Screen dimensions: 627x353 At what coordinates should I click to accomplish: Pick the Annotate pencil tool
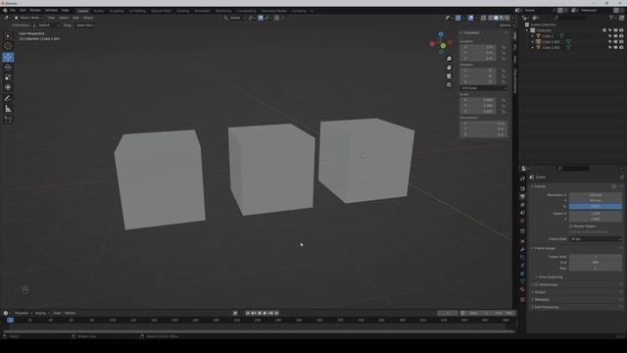[8, 98]
